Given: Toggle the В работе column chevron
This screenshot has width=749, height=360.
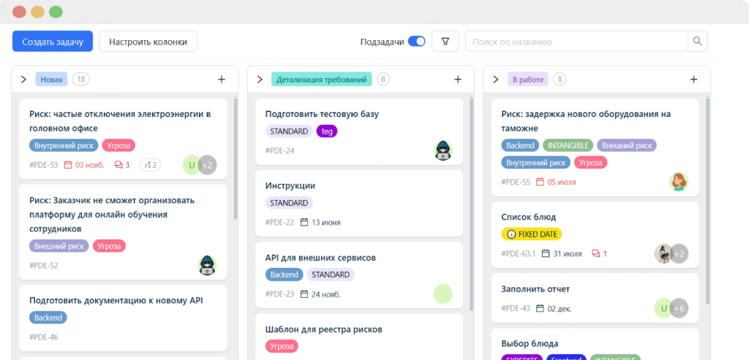Looking at the screenshot, I should pyautogui.click(x=496, y=80).
